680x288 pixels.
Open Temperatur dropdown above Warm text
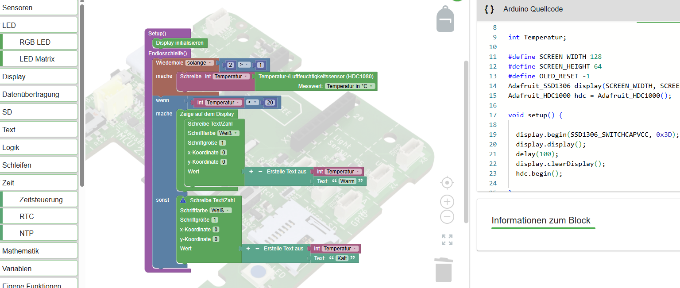pyautogui.click(x=343, y=172)
